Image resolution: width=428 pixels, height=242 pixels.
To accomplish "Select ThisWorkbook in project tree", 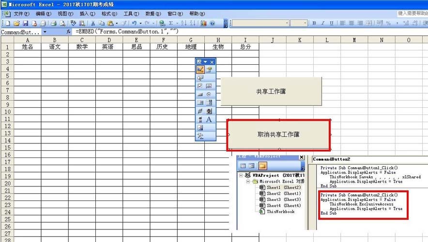I will 280,212.
